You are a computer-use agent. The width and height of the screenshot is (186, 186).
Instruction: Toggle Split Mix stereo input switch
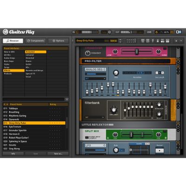click(87, 137)
